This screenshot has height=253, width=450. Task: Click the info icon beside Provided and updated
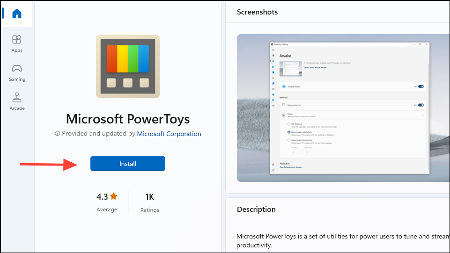(x=58, y=134)
